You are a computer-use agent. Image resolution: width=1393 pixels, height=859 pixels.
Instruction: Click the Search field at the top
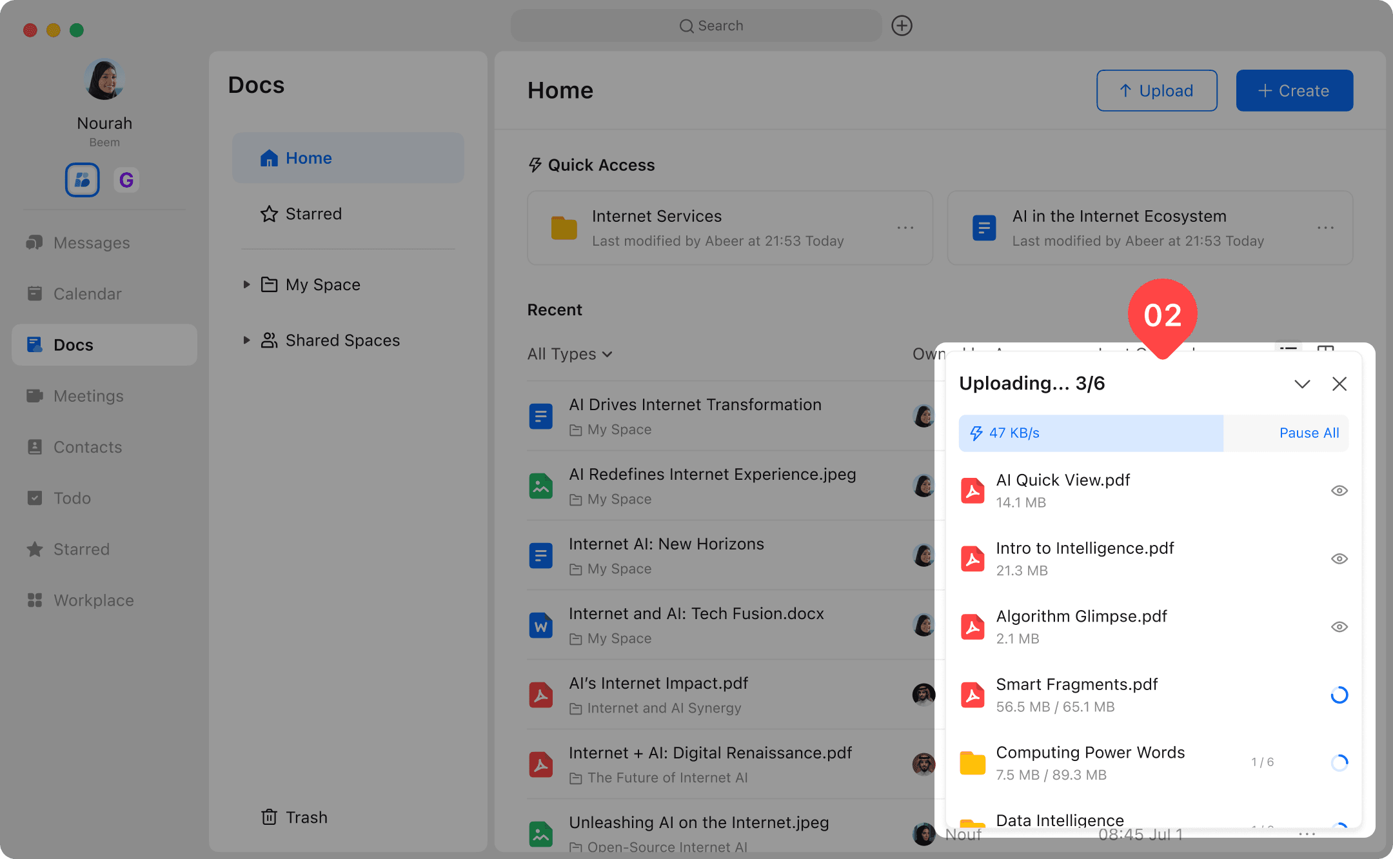[x=696, y=26]
